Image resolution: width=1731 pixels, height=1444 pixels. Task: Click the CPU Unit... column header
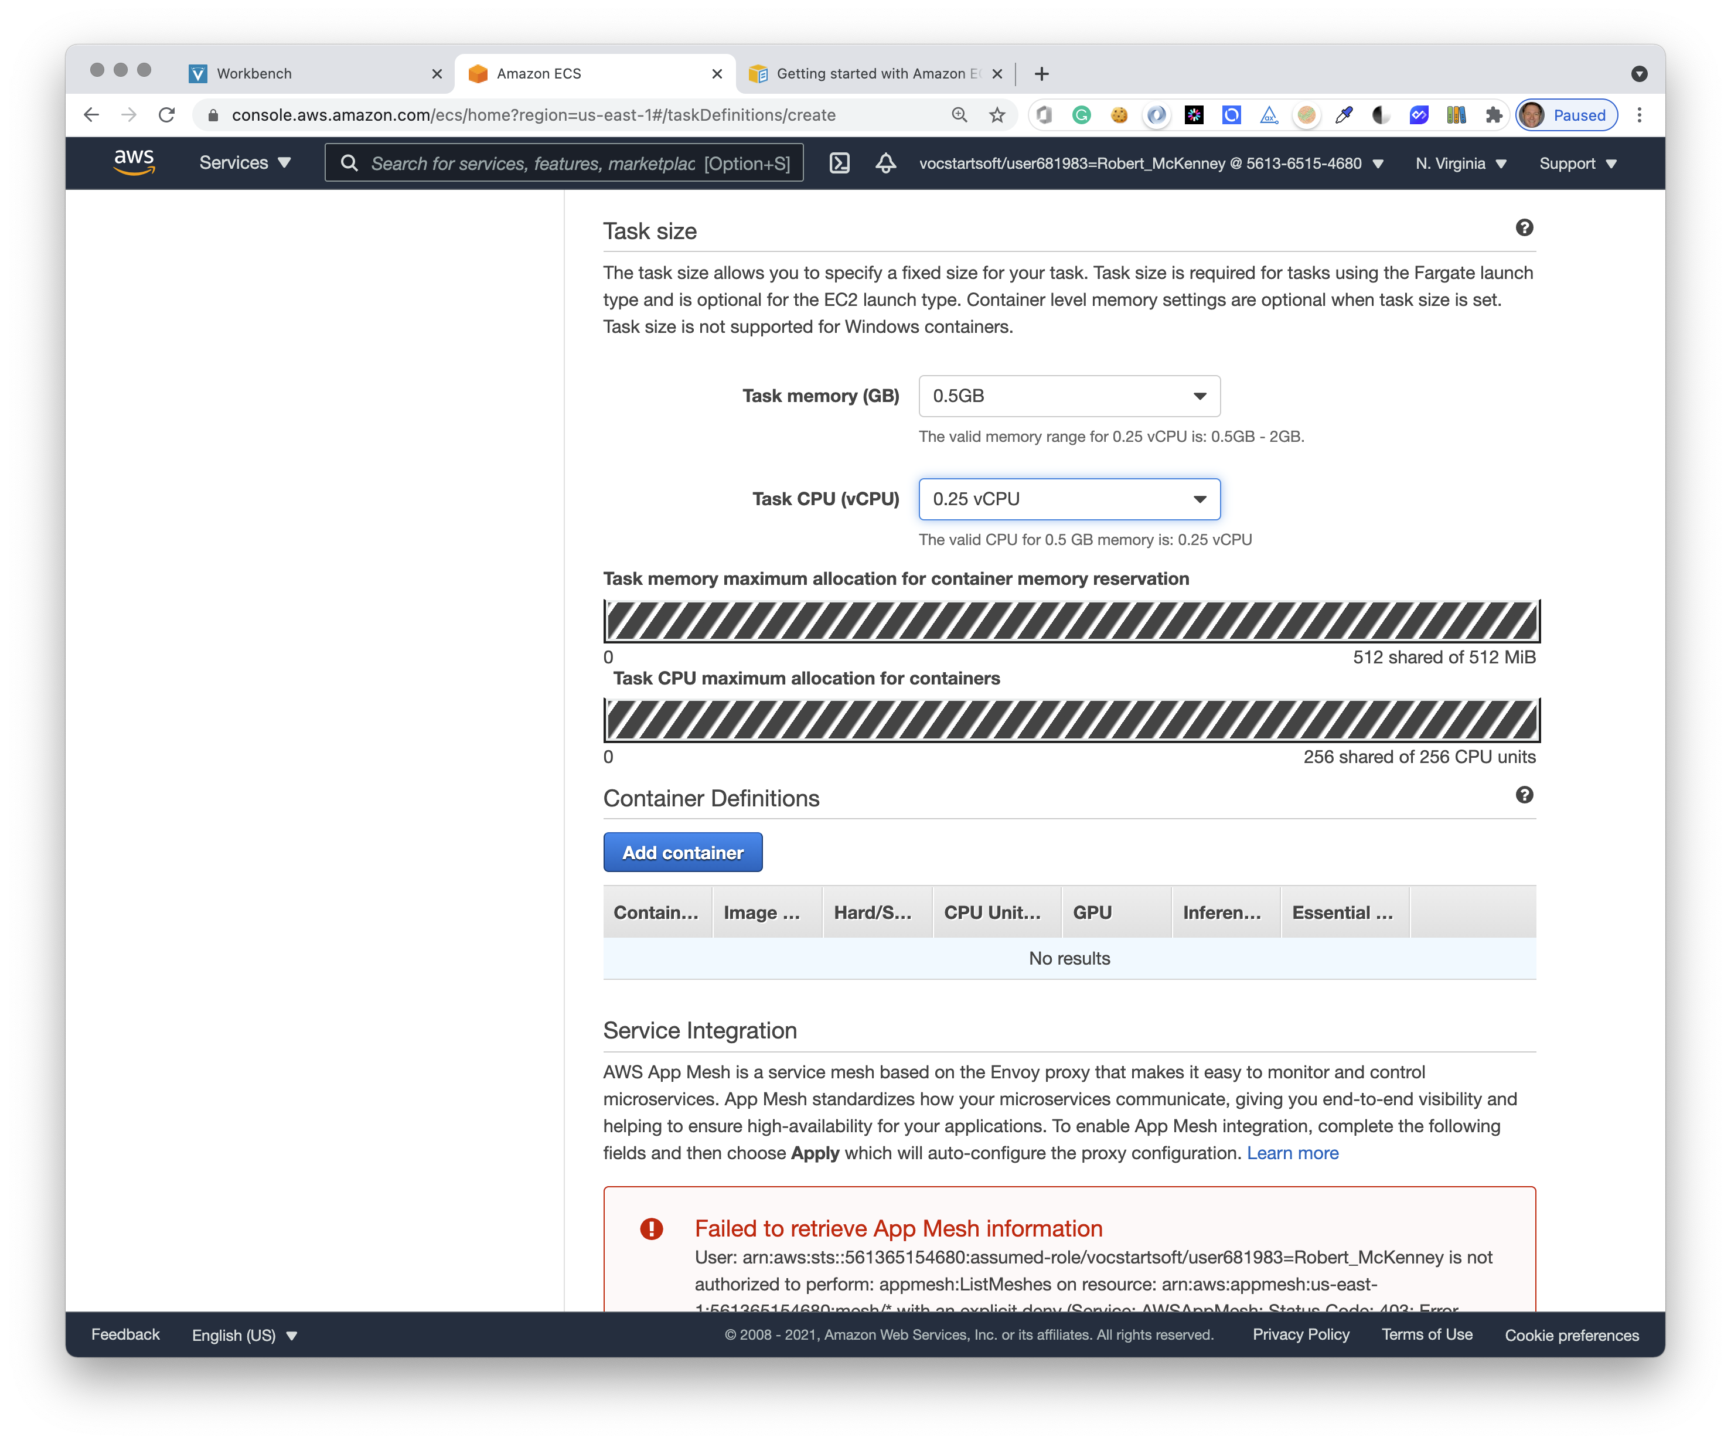[x=997, y=912]
